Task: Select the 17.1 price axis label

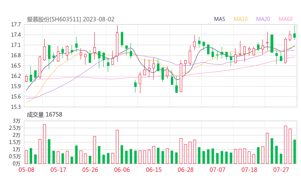Action: [16, 45]
